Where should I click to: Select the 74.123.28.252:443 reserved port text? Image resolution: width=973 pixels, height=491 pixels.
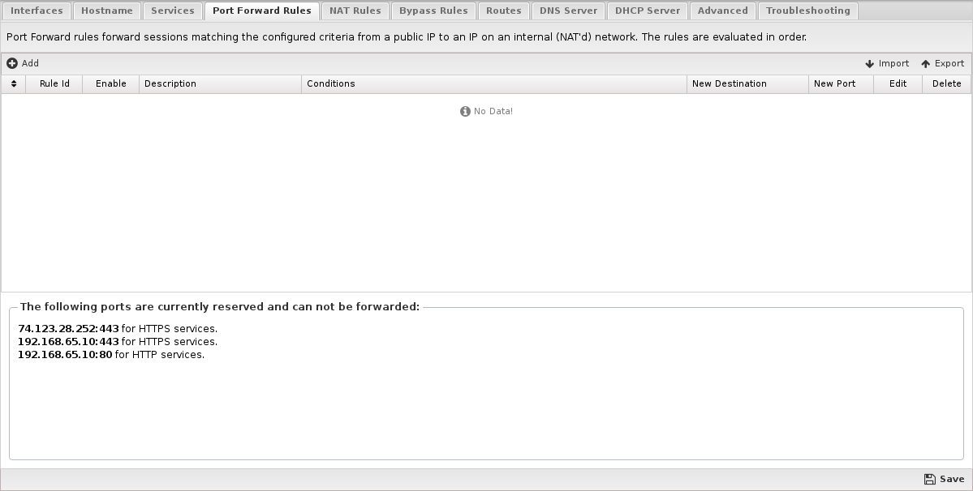68,329
